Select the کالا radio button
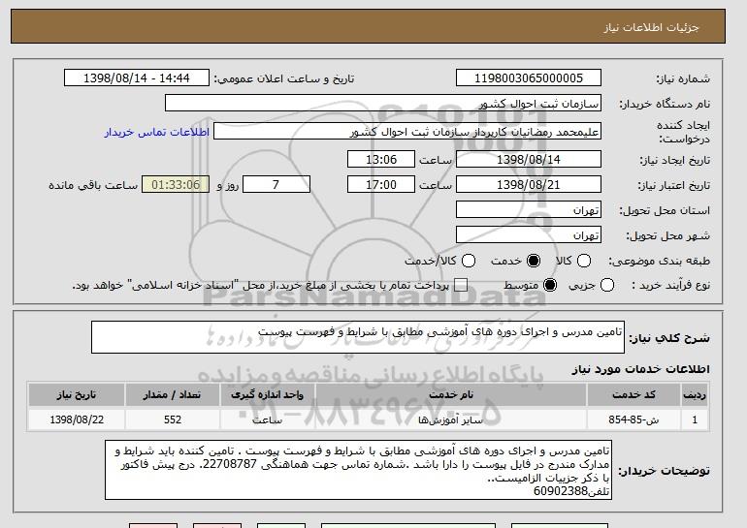747x528 pixels. coord(584,261)
